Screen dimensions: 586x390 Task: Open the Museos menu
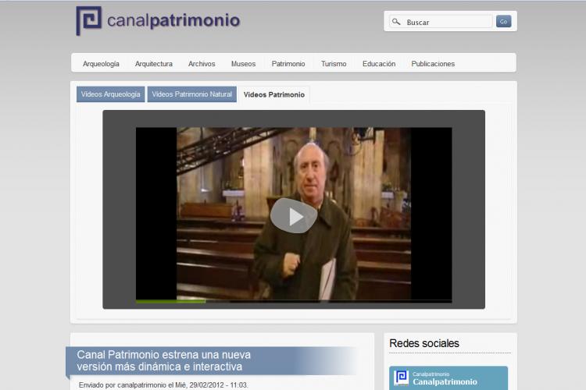243,64
